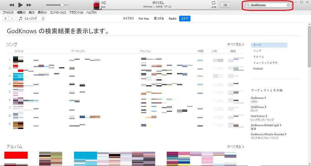Click into the GodKnows search box
The height and width of the screenshot is (166, 311).
[x=267, y=5]
